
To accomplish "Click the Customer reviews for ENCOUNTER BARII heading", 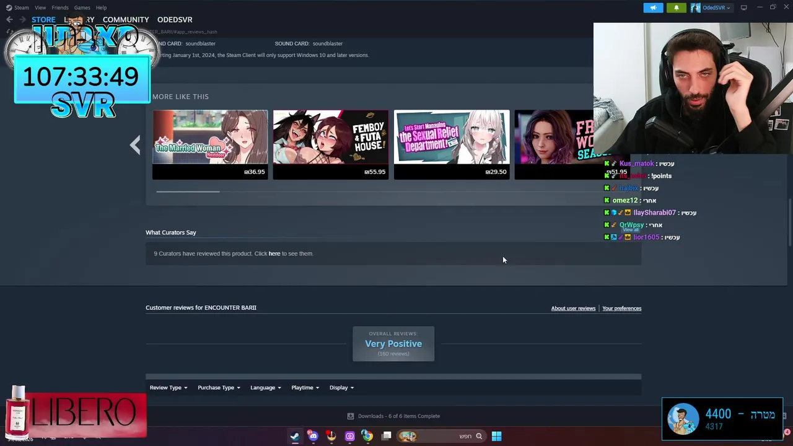I will pos(201,308).
